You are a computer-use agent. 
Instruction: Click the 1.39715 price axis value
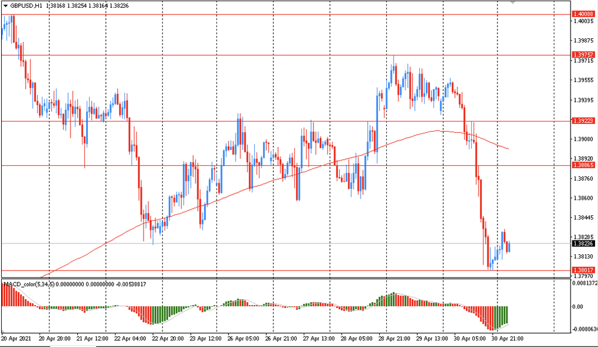[584, 60]
